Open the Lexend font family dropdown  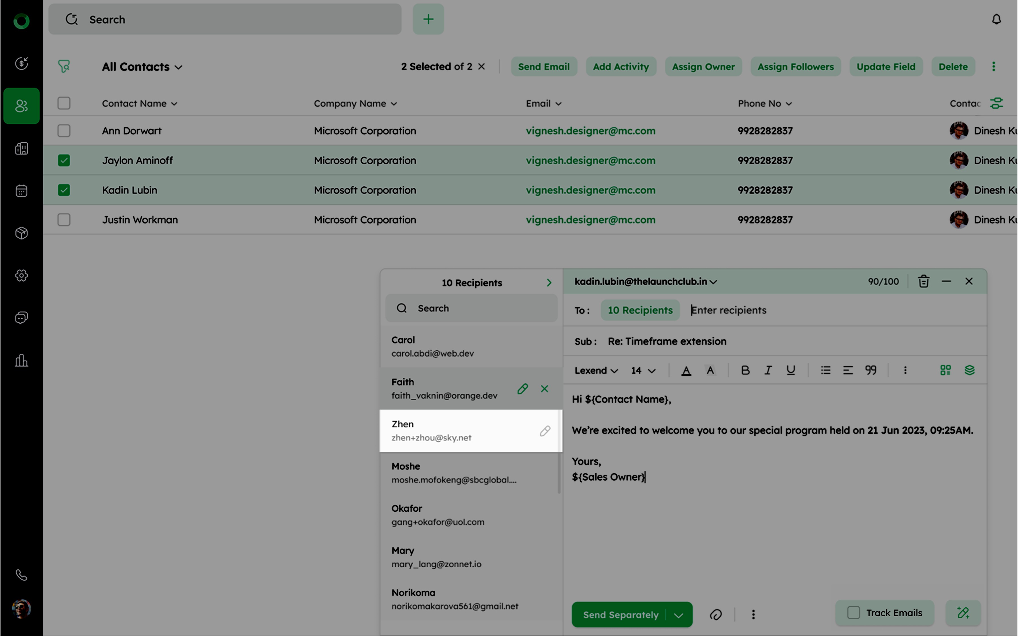click(596, 371)
